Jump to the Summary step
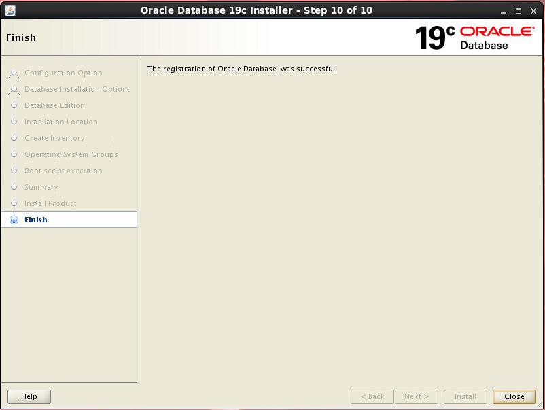This screenshot has height=410, width=545. 41,187
